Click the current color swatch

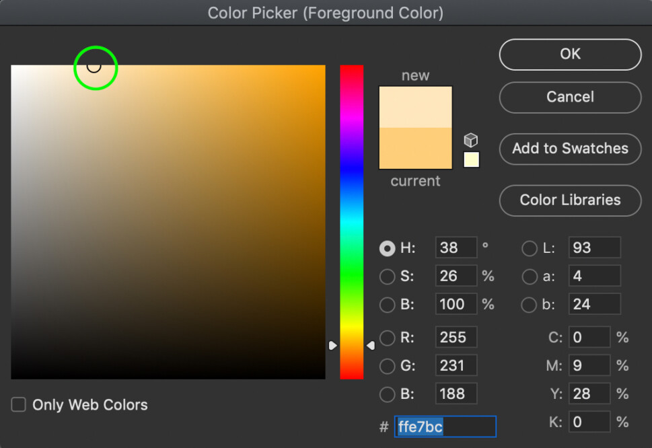[415, 148]
